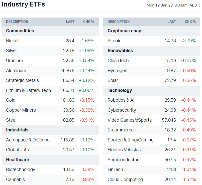This screenshot has width=202, height=185.
Task: Select the Cannabis ETF
Action: pyautogui.click(x=15, y=179)
